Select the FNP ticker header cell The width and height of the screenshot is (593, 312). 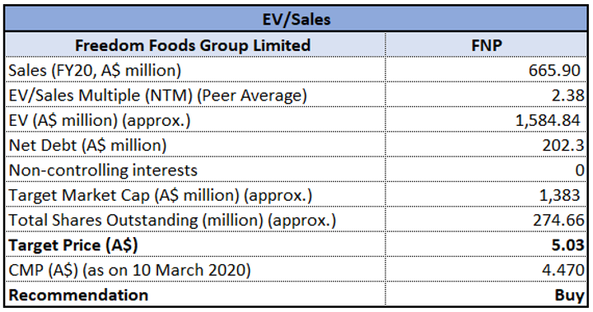(487, 45)
